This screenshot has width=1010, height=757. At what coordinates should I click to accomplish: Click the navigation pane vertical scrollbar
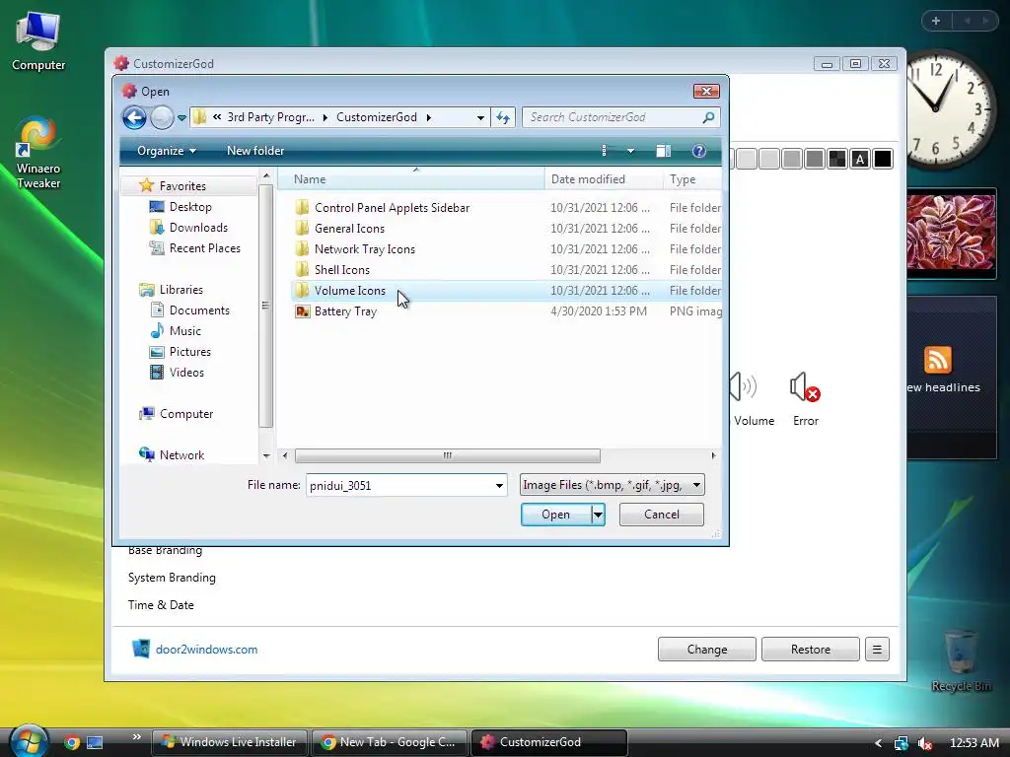[265, 306]
